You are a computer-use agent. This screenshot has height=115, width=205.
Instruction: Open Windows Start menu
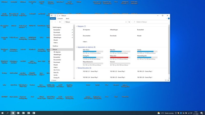pyautogui.click(x=2, y=113)
